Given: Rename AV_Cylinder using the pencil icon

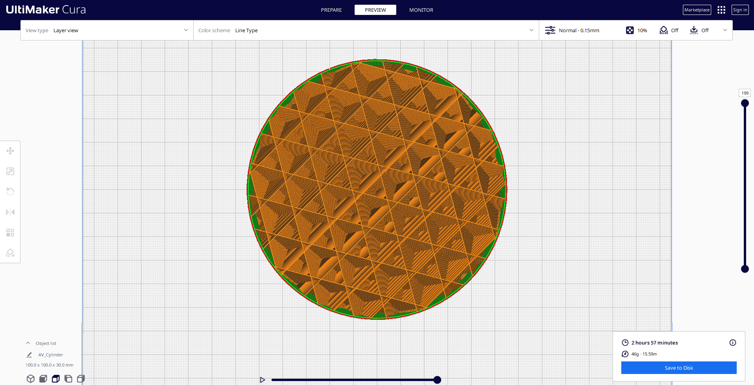Looking at the screenshot, I should tap(29, 354).
